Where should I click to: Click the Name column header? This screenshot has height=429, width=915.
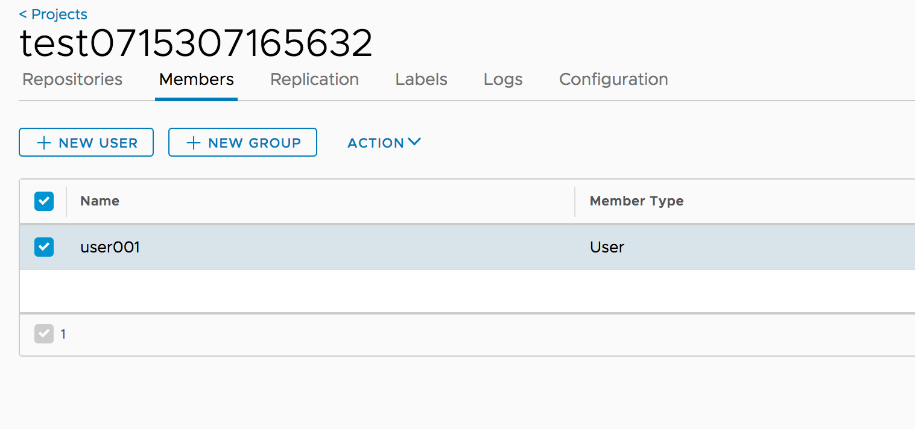point(100,201)
